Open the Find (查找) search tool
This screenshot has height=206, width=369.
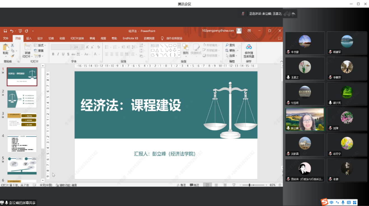pyautogui.click(x=230, y=45)
